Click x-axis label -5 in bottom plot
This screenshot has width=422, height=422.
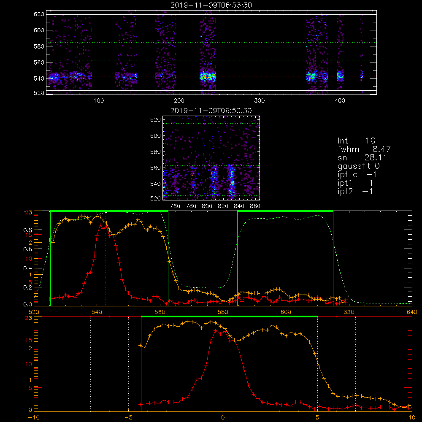[x=128, y=418]
